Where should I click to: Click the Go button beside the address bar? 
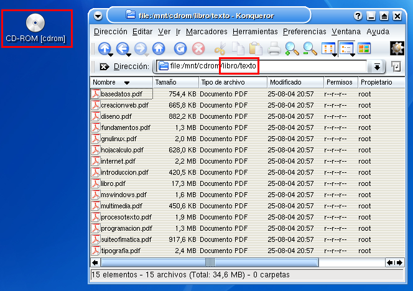pos(396,67)
